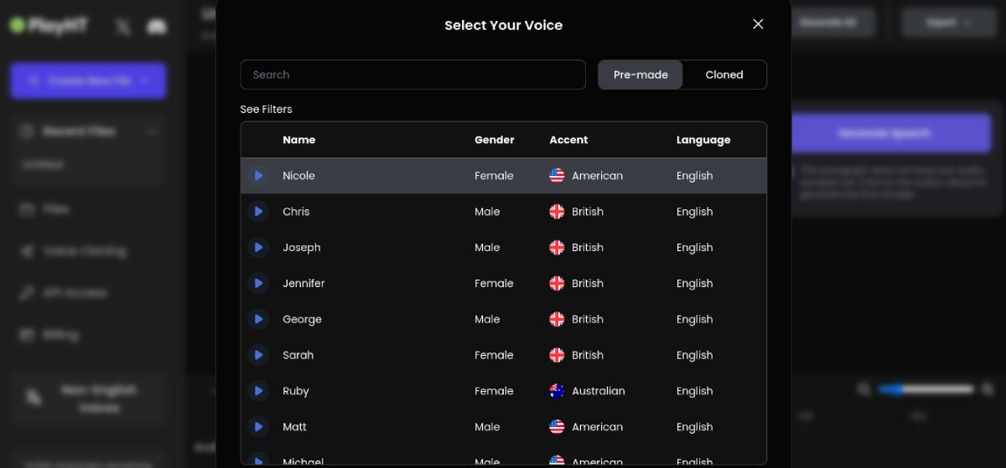Click the Australian accent text
The height and width of the screenshot is (468, 1006).
click(x=599, y=391)
